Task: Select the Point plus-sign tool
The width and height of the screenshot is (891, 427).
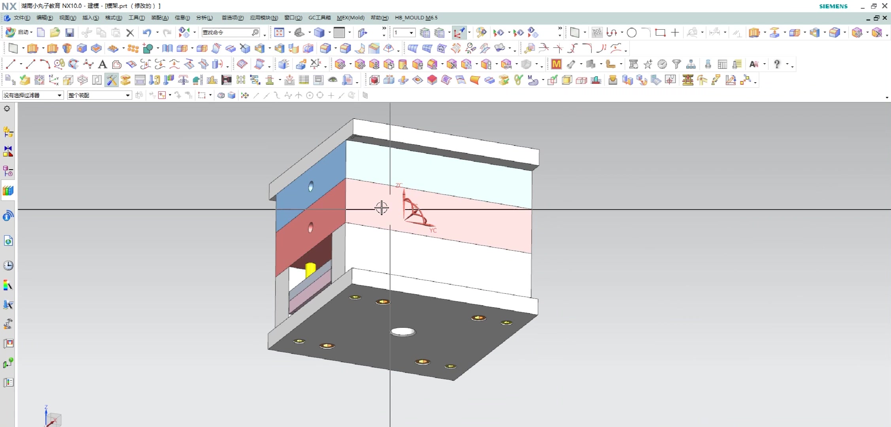Action: [x=675, y=32]
